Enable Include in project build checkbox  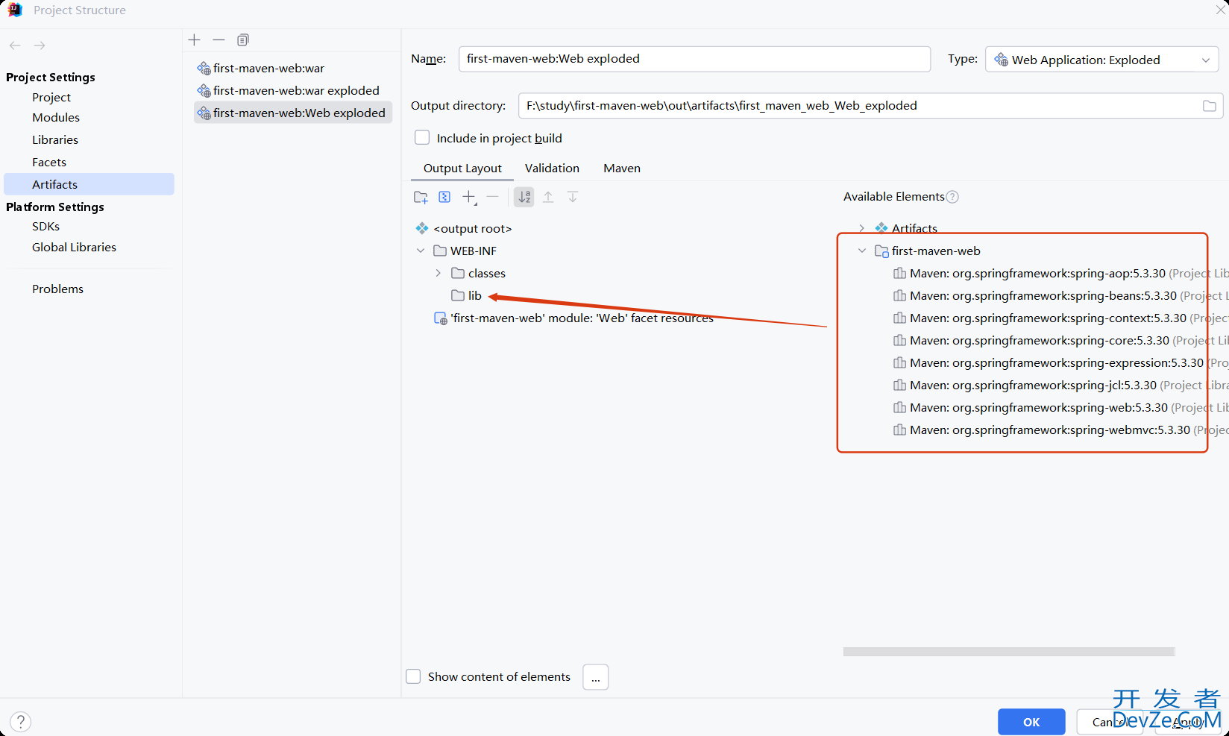tap(422, 138)
